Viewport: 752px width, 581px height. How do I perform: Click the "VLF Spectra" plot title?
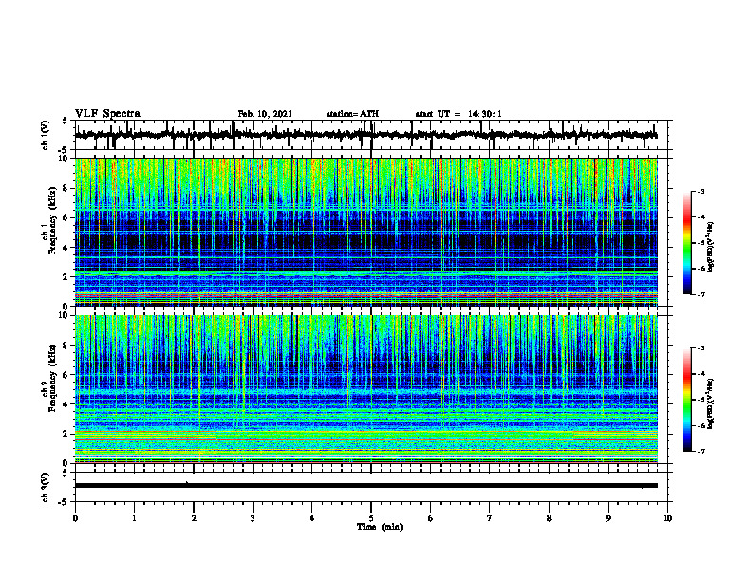point(107,114)
